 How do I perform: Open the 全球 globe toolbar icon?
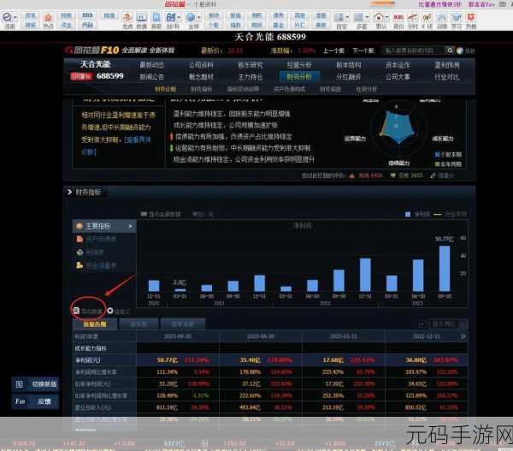pos(191,17)
